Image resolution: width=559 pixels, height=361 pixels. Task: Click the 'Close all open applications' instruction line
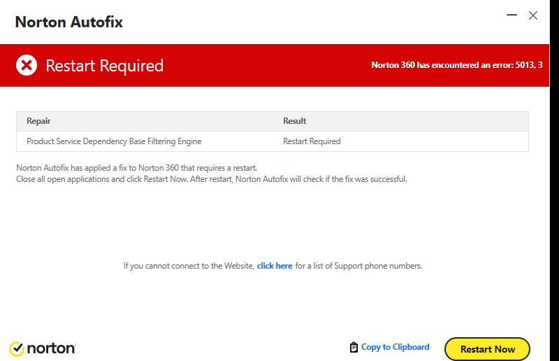[x=212, y=179]
